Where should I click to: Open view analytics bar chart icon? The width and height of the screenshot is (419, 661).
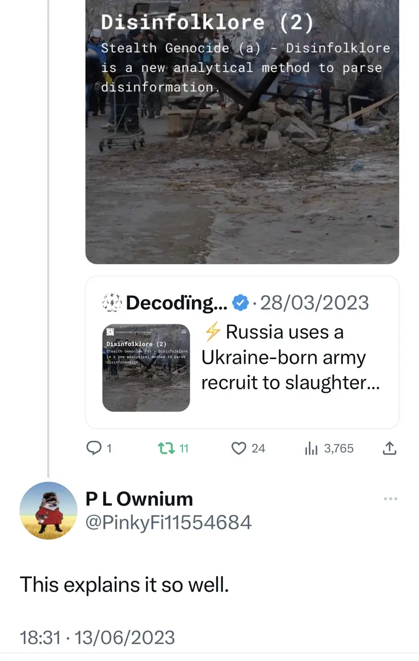311,448
